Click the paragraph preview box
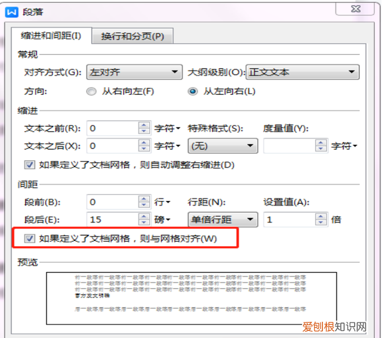The width and height of the screenshot is (382, 338). (192, 298)
